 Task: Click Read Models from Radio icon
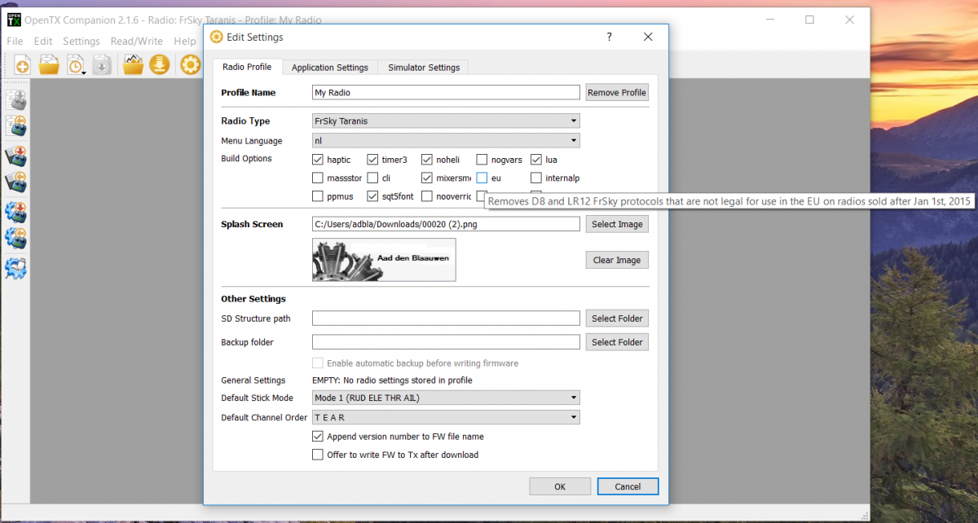(16, 125)
